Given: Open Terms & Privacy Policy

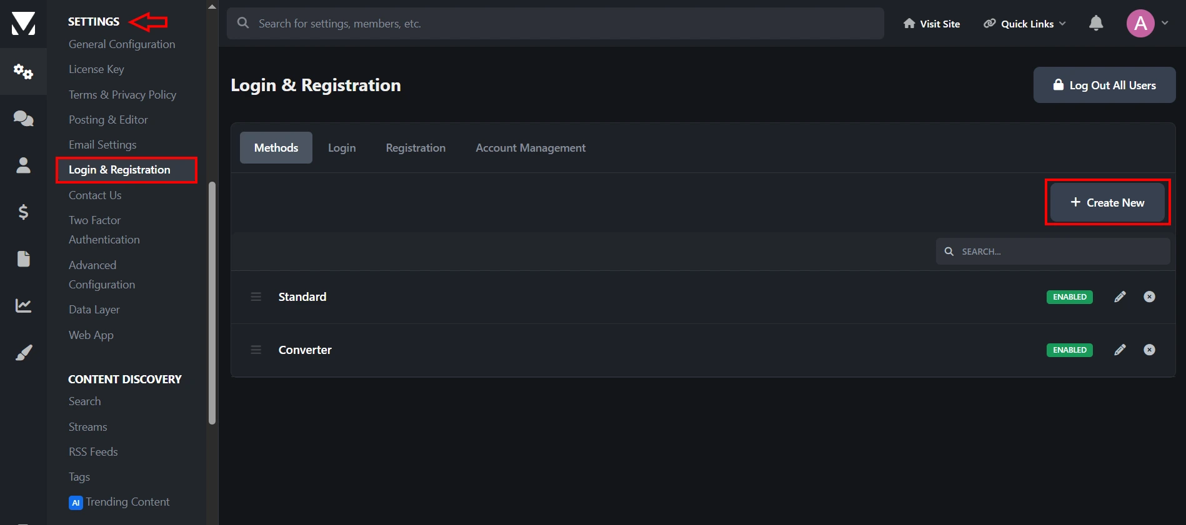Looking at the screenshot, I should tap(122, 95).
